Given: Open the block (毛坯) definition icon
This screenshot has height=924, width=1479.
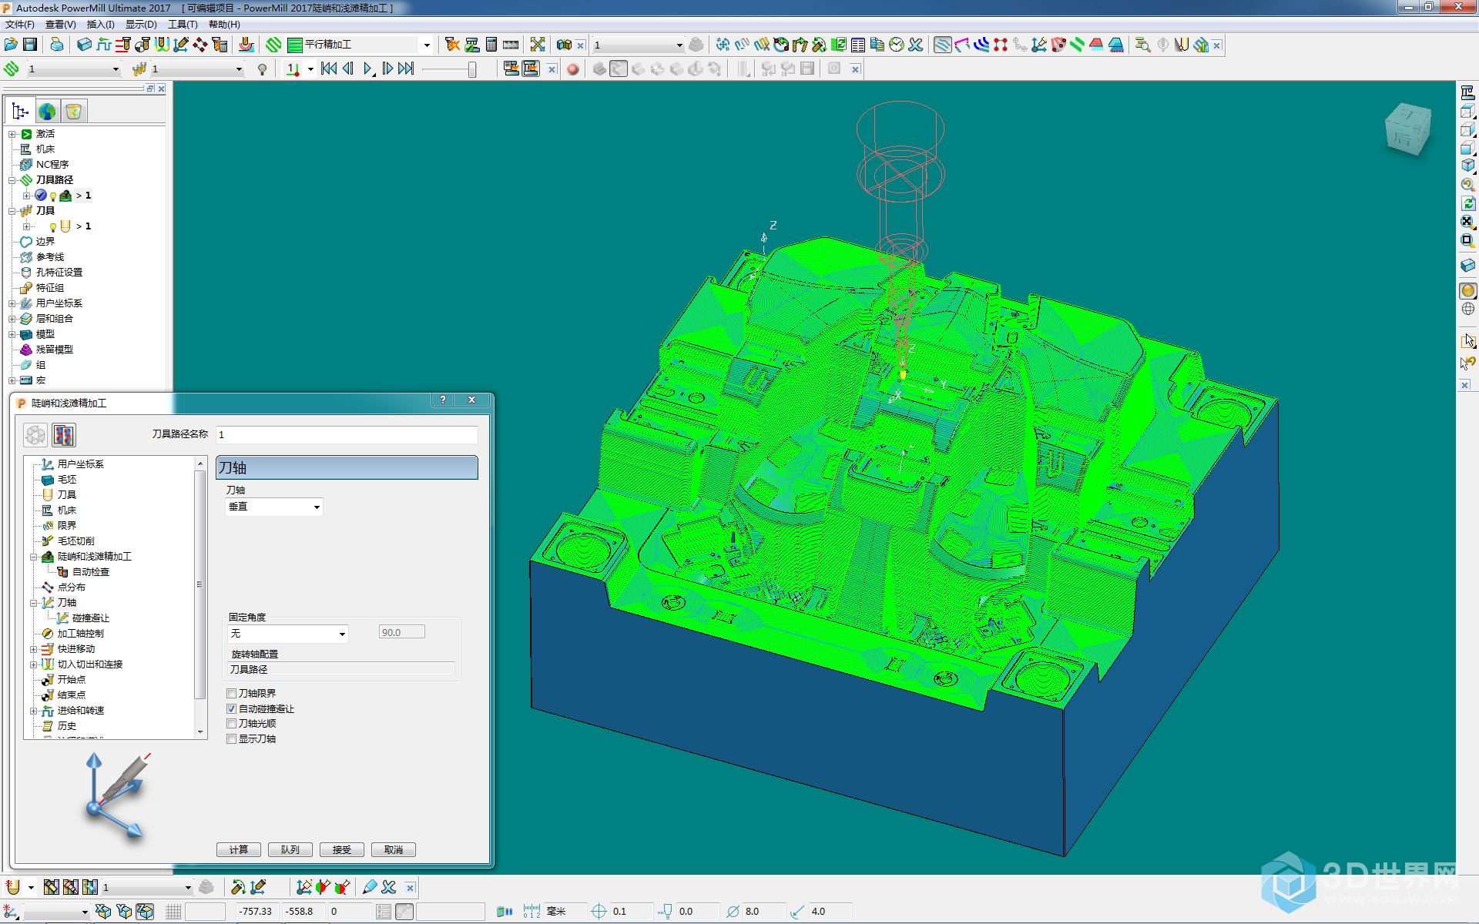Looking at the screenshot, I should click(x=84, y=45).
